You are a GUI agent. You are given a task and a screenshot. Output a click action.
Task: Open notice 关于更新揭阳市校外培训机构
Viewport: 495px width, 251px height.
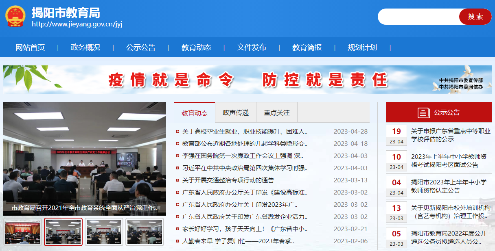[x=451, y=212]
